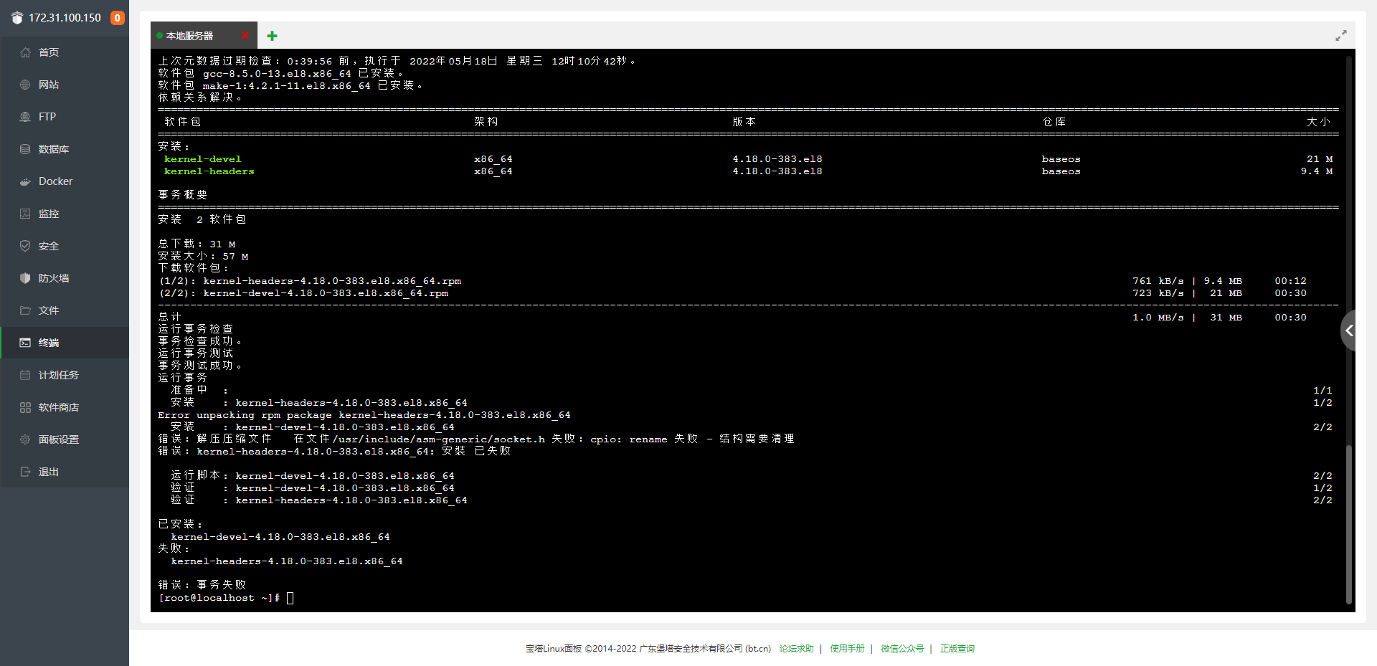1377x666 pixels.
Task: Click the firewall shield icon beside 防火墙
Action: [25, 278]
